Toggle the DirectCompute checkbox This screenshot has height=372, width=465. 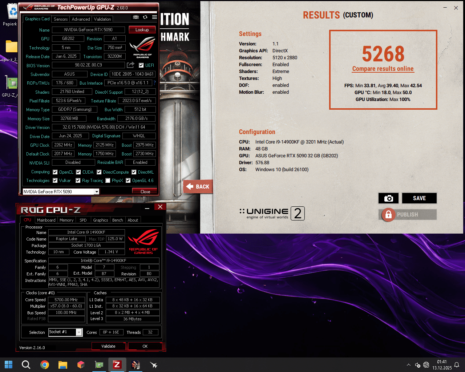99,172
